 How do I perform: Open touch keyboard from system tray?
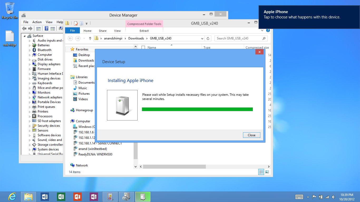tap(299, 197)
